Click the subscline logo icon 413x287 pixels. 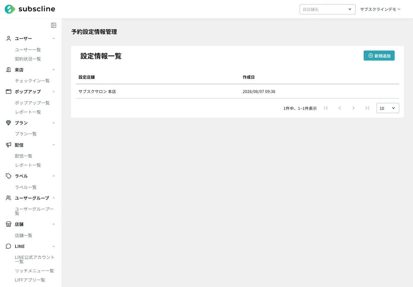(10, 9)
